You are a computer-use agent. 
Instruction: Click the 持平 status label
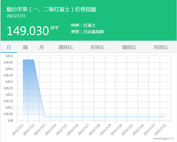tap(55, 28)
